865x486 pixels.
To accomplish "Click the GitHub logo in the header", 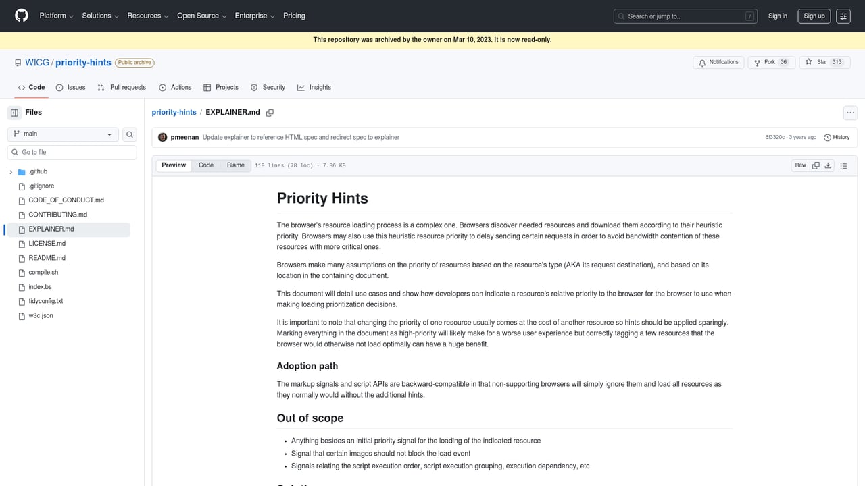I will 21,16.
